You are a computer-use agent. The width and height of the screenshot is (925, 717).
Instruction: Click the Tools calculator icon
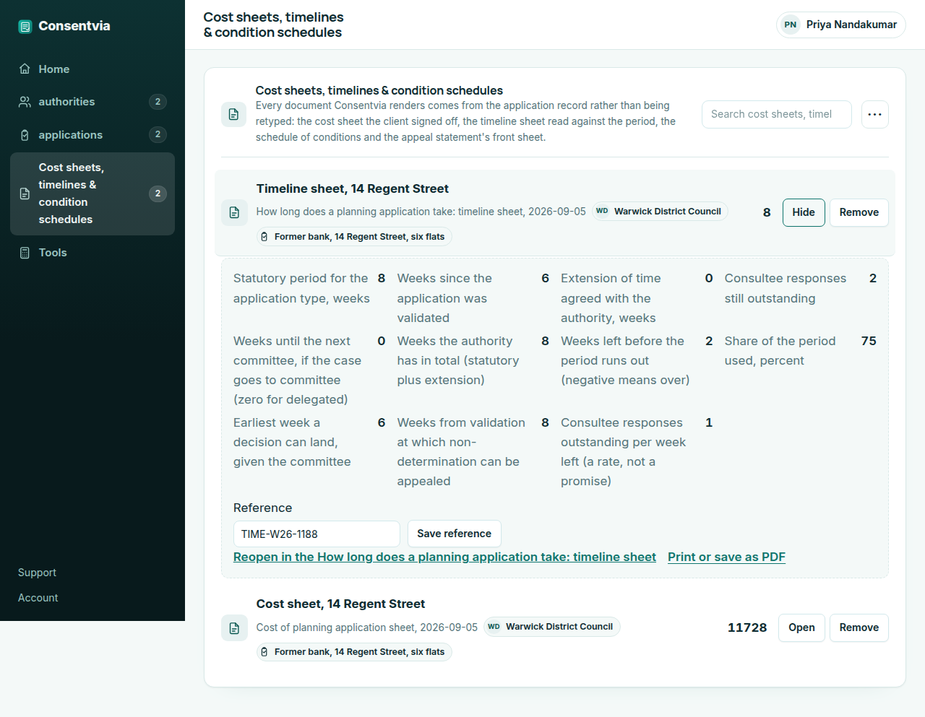25,253
